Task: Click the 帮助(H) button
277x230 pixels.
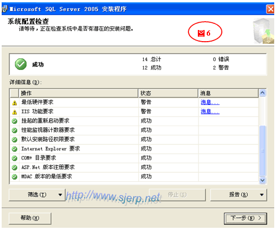Action: 30,218
